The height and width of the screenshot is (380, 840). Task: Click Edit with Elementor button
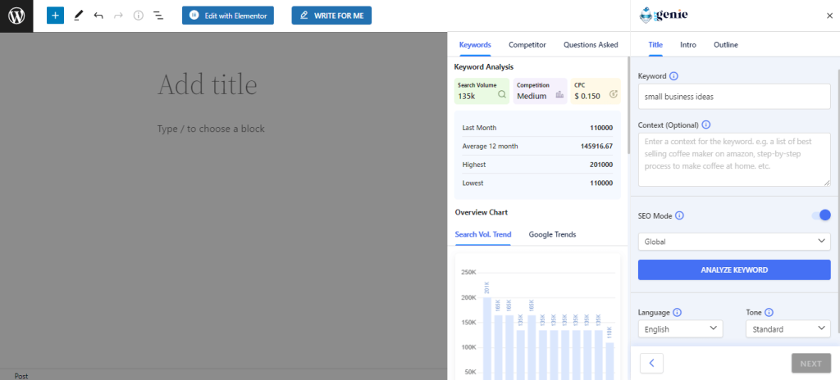pos(228,16)
